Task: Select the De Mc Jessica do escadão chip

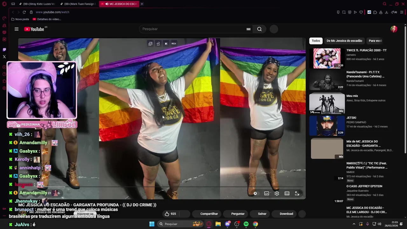Action: click(344, 41)
